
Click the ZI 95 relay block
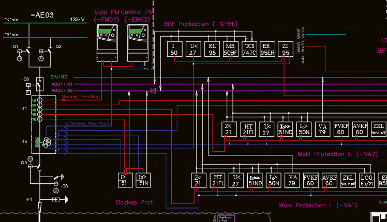pyautogui.click(x=286, y=50)
